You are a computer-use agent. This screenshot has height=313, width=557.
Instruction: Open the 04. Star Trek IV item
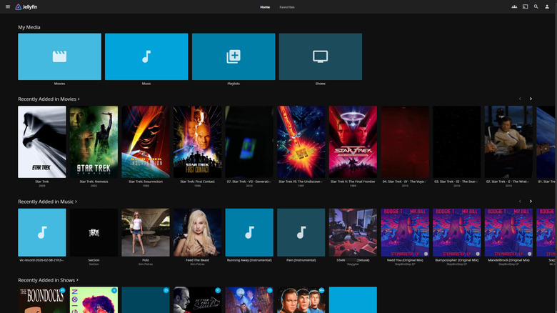point(405,142)
